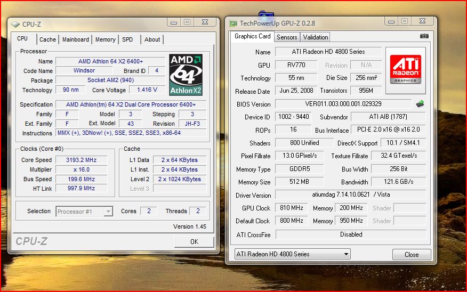Click the Device ID field 1002 - 9440

[293, 116]
